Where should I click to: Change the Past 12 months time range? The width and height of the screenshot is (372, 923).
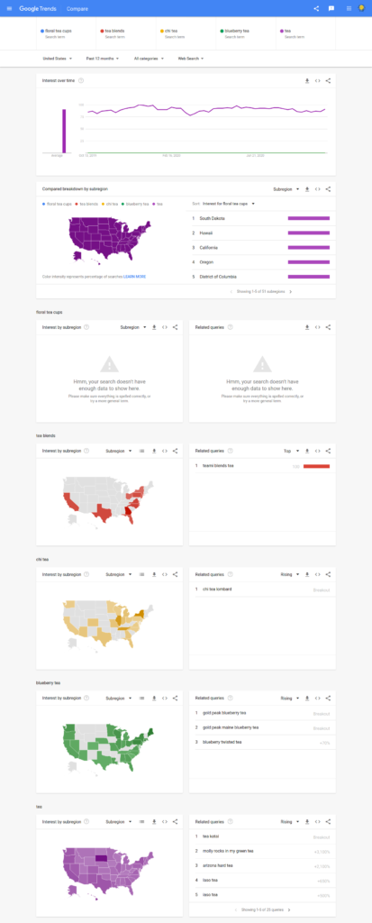[x=103, y=59]
